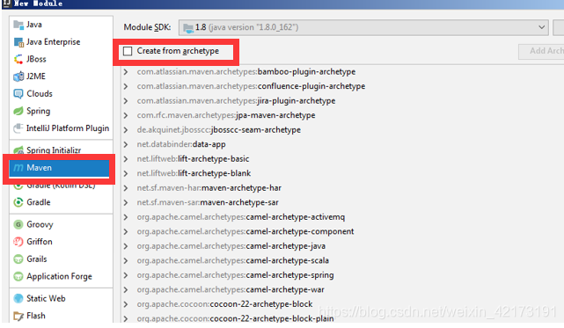Select camel-archetype-component entry
This screenshot has width=564, height=328.
245,231
